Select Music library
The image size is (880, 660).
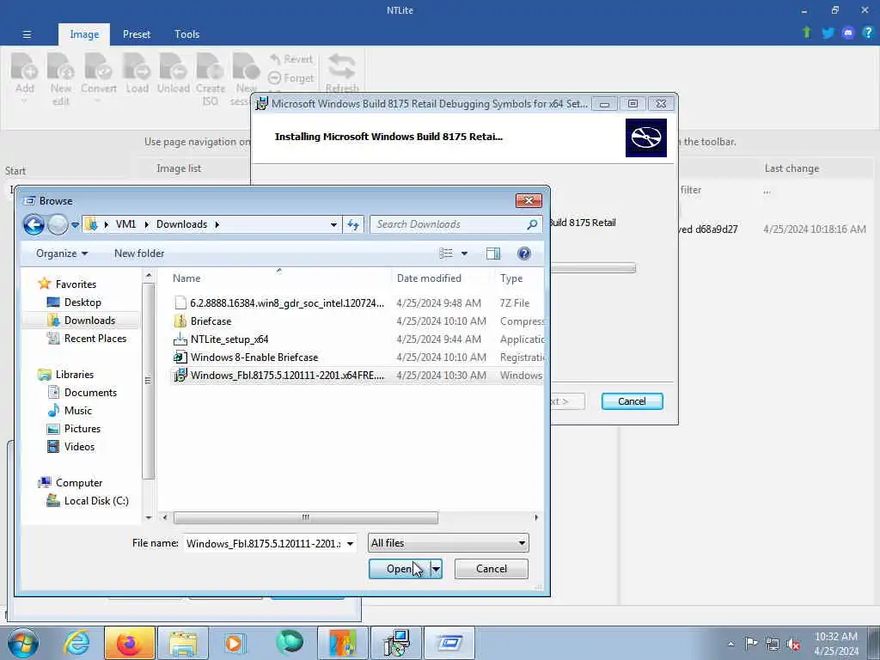pos(77,411)
